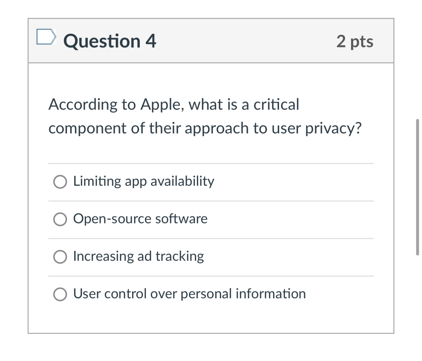Choose the 'Open-source software' answer option
The image size is (422, 361).
pyautogui.click(x=60, y=219)
